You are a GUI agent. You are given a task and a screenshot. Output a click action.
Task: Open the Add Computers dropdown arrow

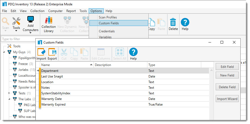(31, 33)
